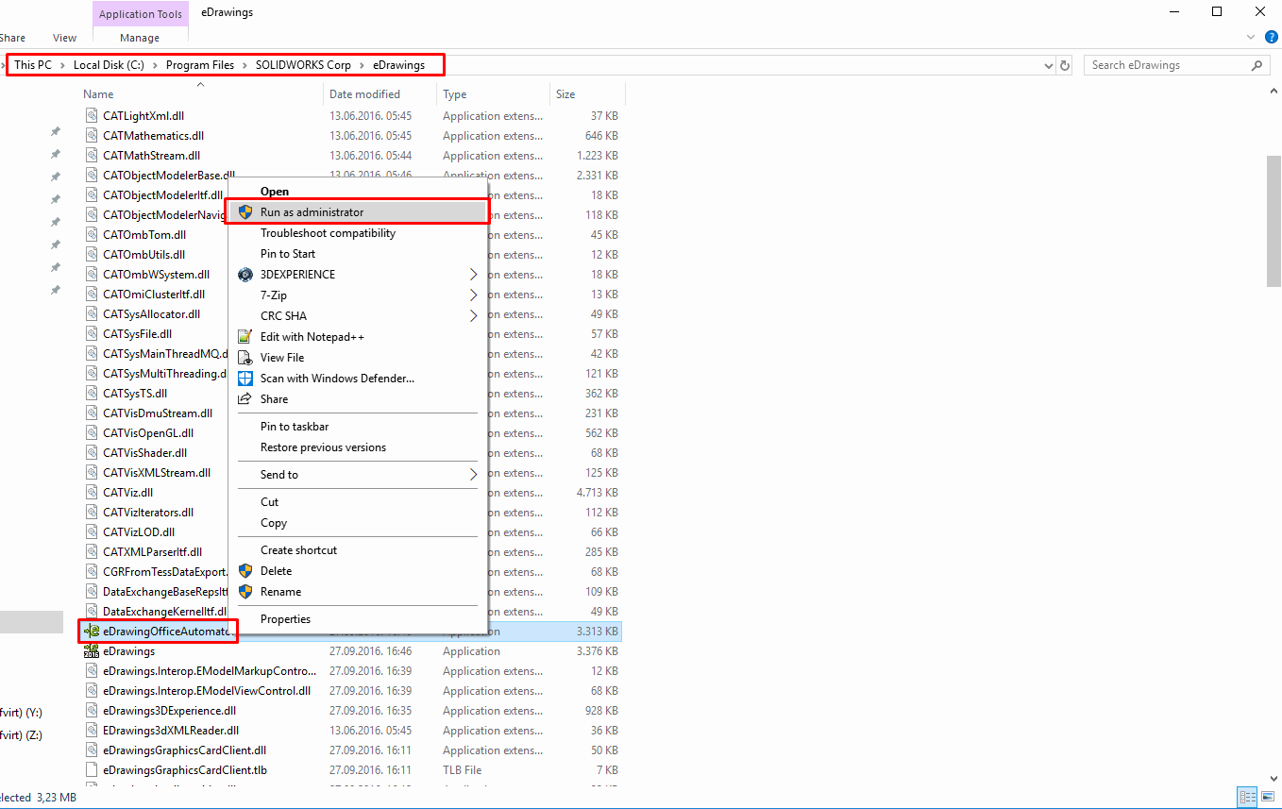Click the shield icon beside Run as administrator

click(x=245, y=212)
